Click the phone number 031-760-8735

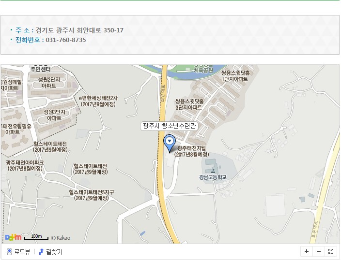pyautogui.click(x=66, y=40)
